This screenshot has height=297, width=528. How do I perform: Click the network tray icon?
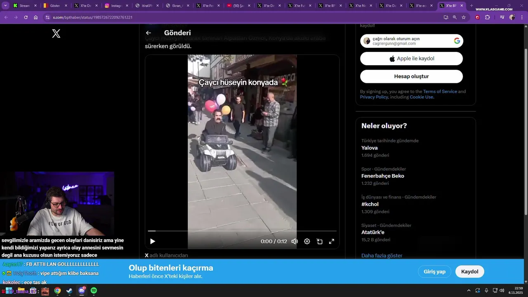pyautogui.click(x=495, y=290)
